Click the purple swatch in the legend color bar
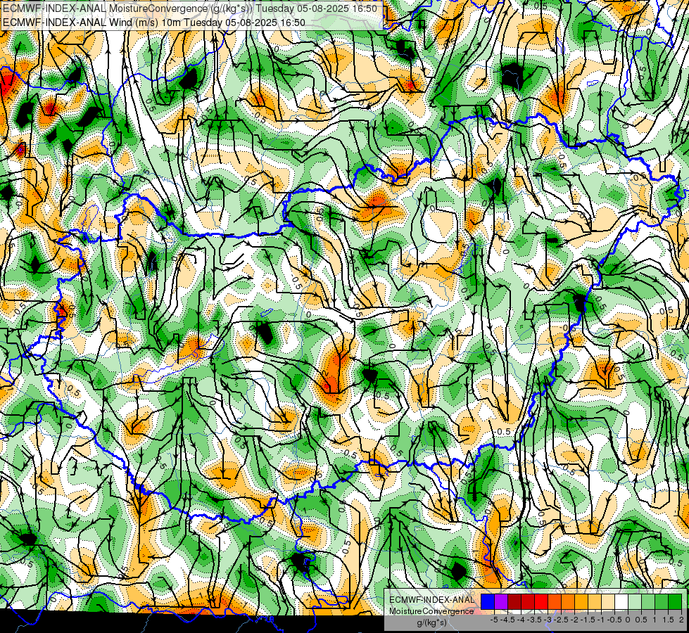This screenshot has width=689, height=633. pyautogui.click(x=501, y=601)
